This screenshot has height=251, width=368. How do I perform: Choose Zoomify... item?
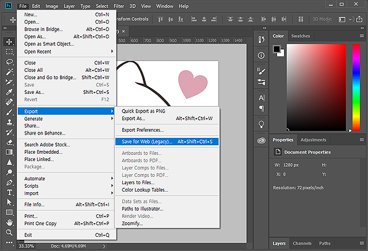[167, 223]
